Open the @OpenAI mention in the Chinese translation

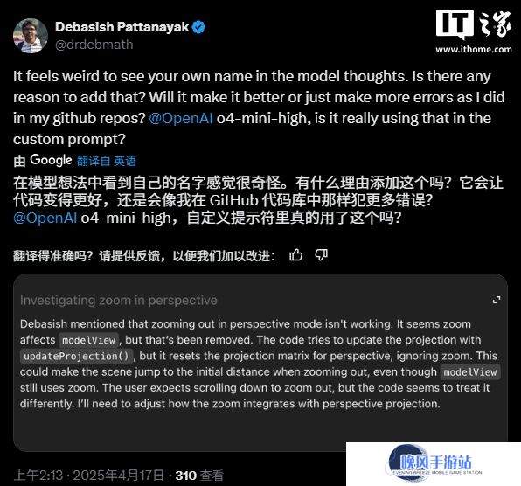click(45, 219)
